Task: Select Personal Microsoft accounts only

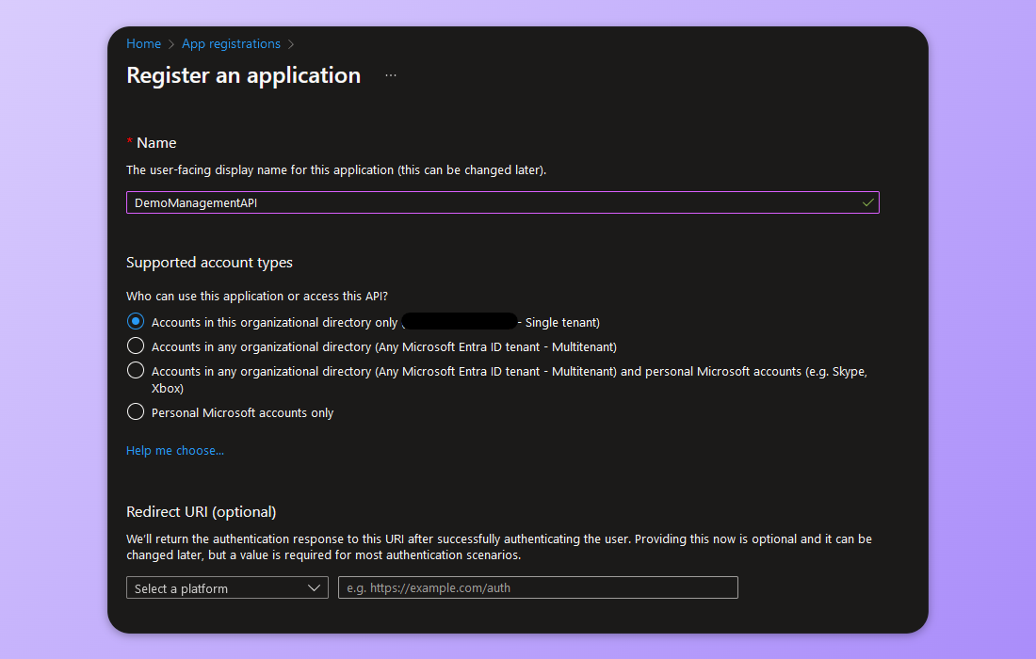Action: 136,411
